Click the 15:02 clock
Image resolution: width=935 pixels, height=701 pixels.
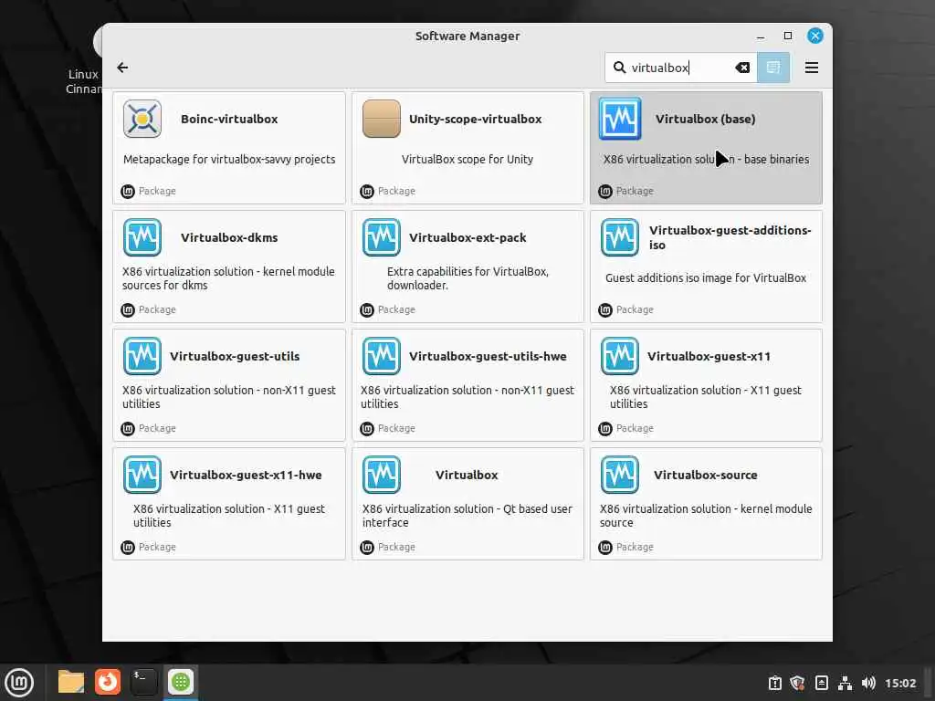click(899, 683)
